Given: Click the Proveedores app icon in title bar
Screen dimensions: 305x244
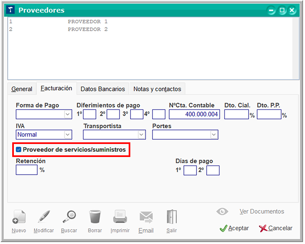Looking at the screenshot, I should (x=10, y=10).
